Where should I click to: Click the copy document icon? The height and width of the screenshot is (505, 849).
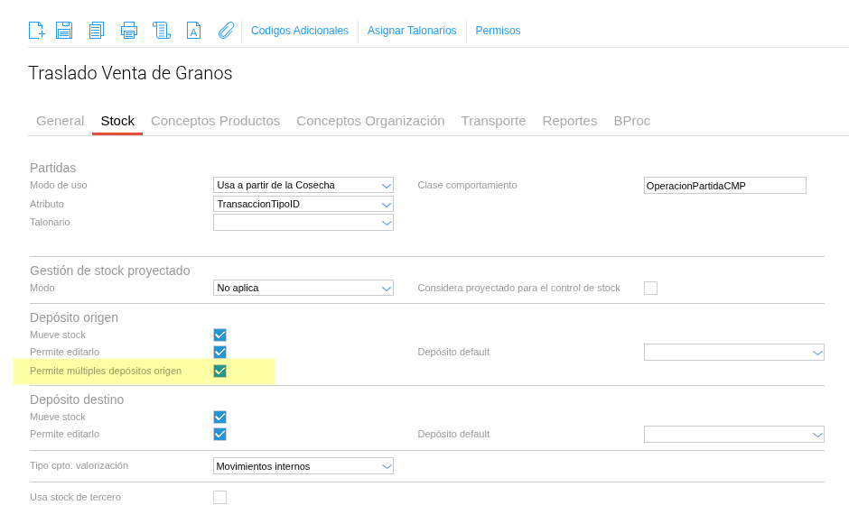[x=97, y=31]
